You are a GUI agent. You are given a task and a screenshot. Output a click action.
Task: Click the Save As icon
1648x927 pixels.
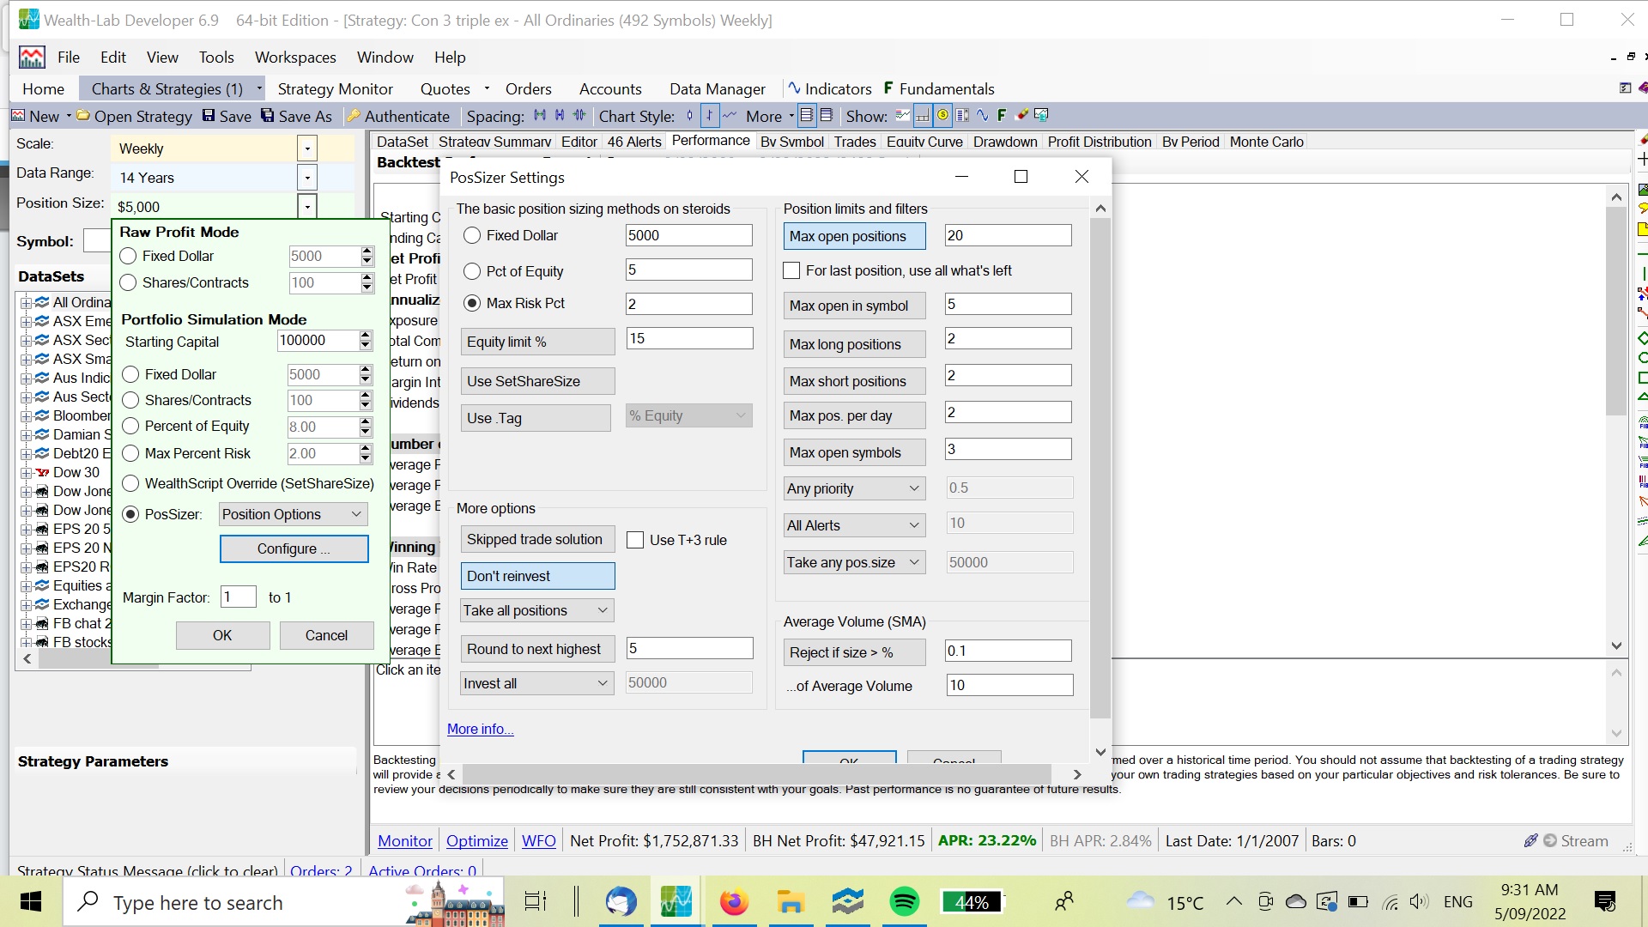pyautogui.click(x=268, y=116)
